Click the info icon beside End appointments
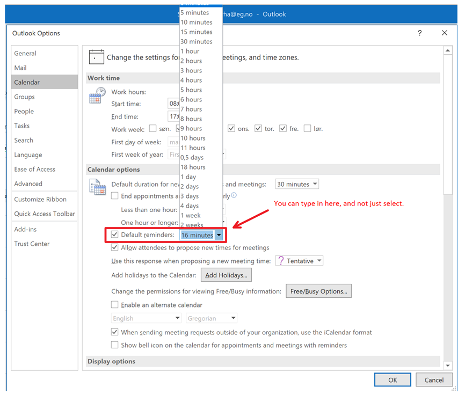Image resolution: width=458 pixels, height=396 pixels. (234, 196)
